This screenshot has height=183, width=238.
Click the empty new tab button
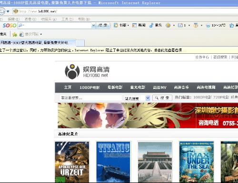tap(80, 43)
